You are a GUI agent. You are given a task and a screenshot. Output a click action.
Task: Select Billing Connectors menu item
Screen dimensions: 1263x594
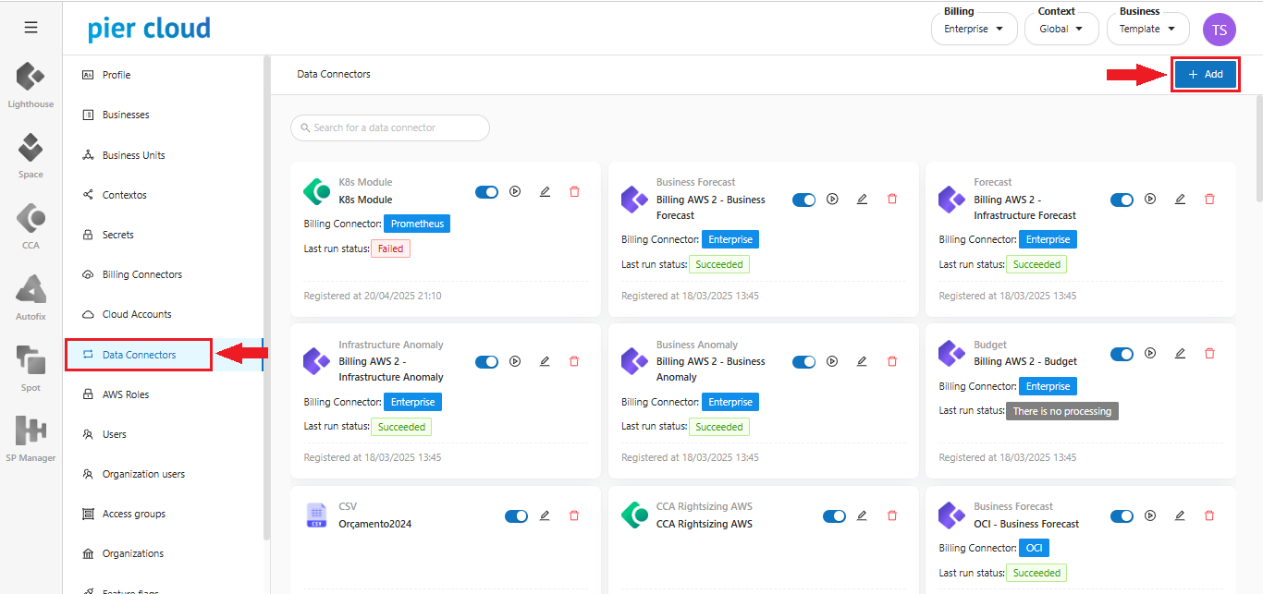pyautogui.click(x=141, y=274)
